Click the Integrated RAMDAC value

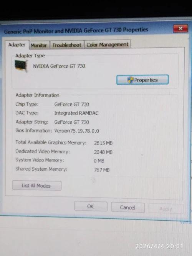click(76, 113)
